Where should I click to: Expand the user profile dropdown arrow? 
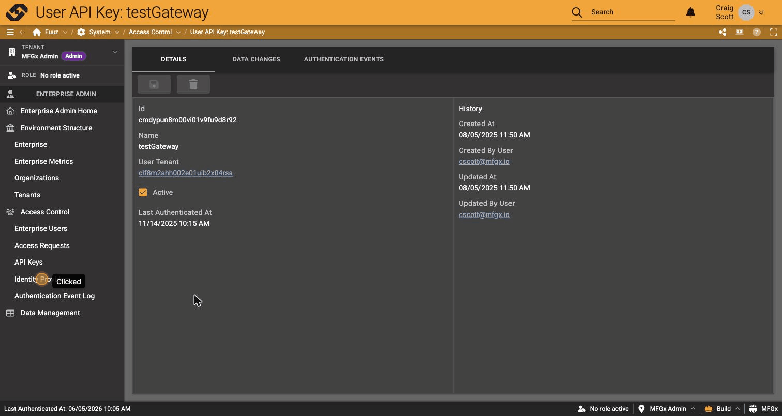[x=761, y=12]
